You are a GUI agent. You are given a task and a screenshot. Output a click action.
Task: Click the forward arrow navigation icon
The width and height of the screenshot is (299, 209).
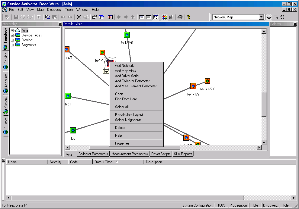pyautogui.click(x=126, y=17)
